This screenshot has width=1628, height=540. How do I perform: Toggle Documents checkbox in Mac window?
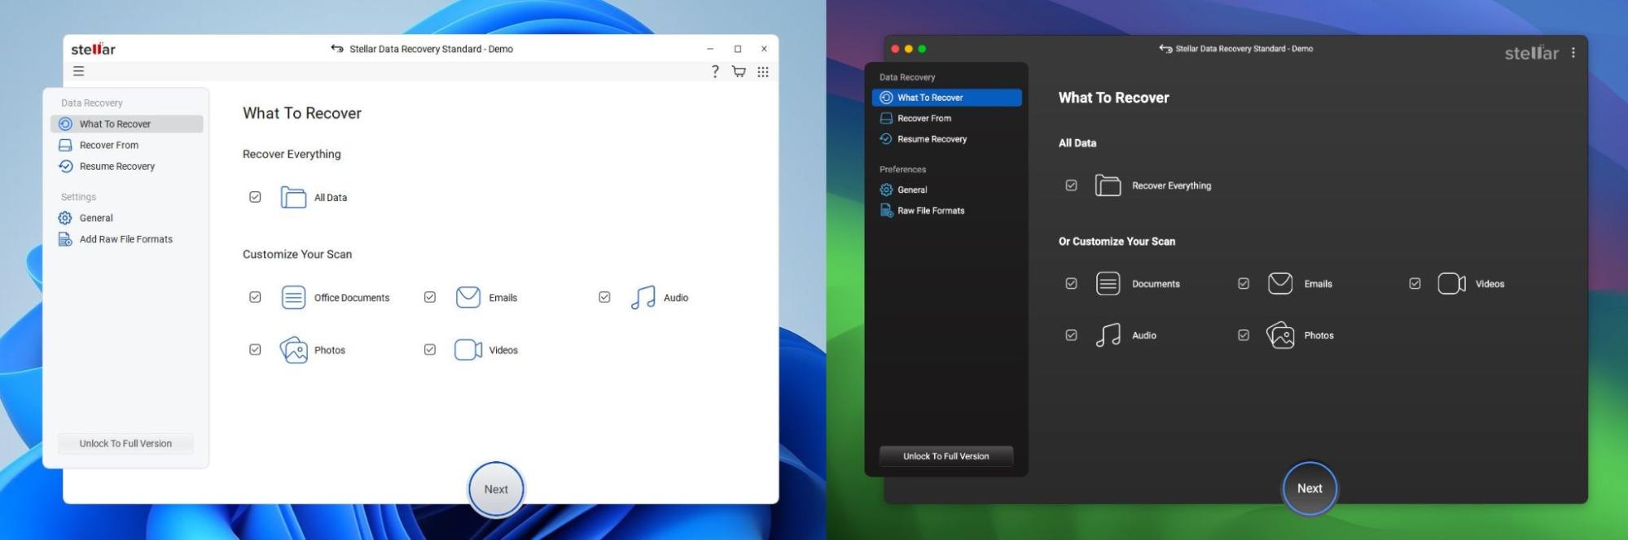point(1071,284)
